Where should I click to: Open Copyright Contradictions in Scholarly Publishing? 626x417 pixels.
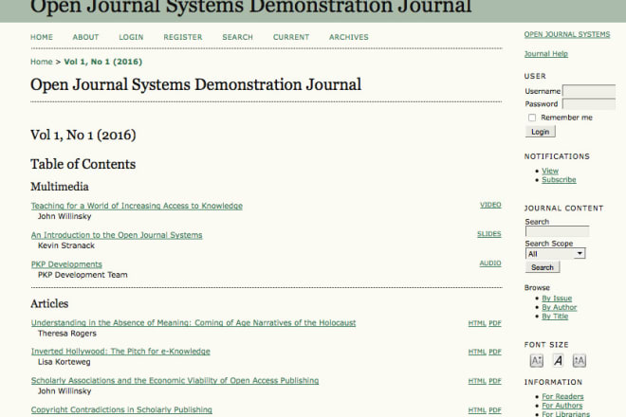tap(121, 409)
